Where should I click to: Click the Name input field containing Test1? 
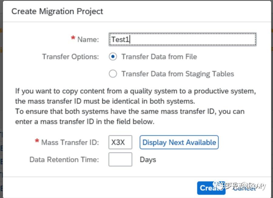click(x=182, y=39)
